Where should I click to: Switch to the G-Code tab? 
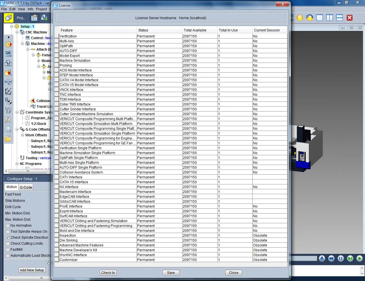[x=26, y=187]
